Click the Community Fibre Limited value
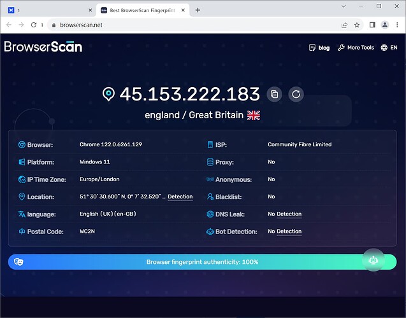This screenshot has width=406, height=318. (300, 144)
